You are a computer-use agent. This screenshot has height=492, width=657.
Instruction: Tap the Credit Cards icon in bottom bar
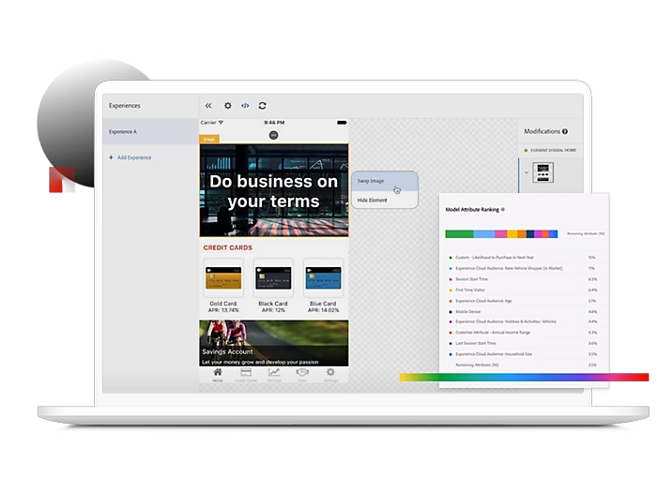246,374
